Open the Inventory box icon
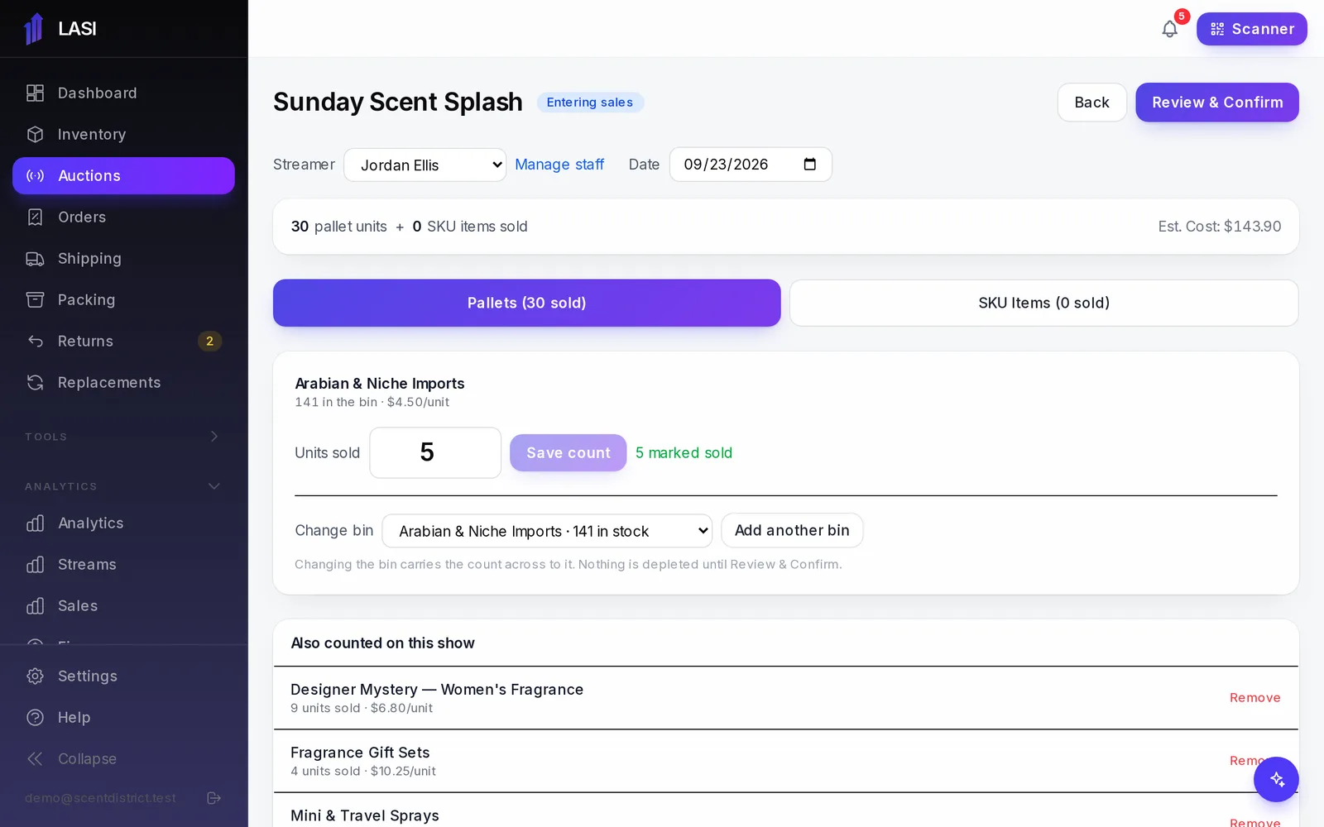Screen dimensions: 1324x827 [35, 134]
